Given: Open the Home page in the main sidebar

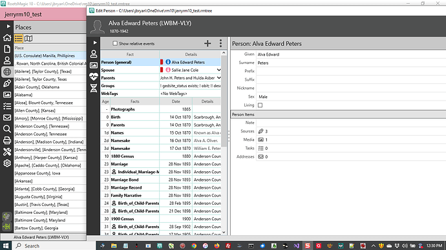Looking at the screenshot, I should click(7, 37).
